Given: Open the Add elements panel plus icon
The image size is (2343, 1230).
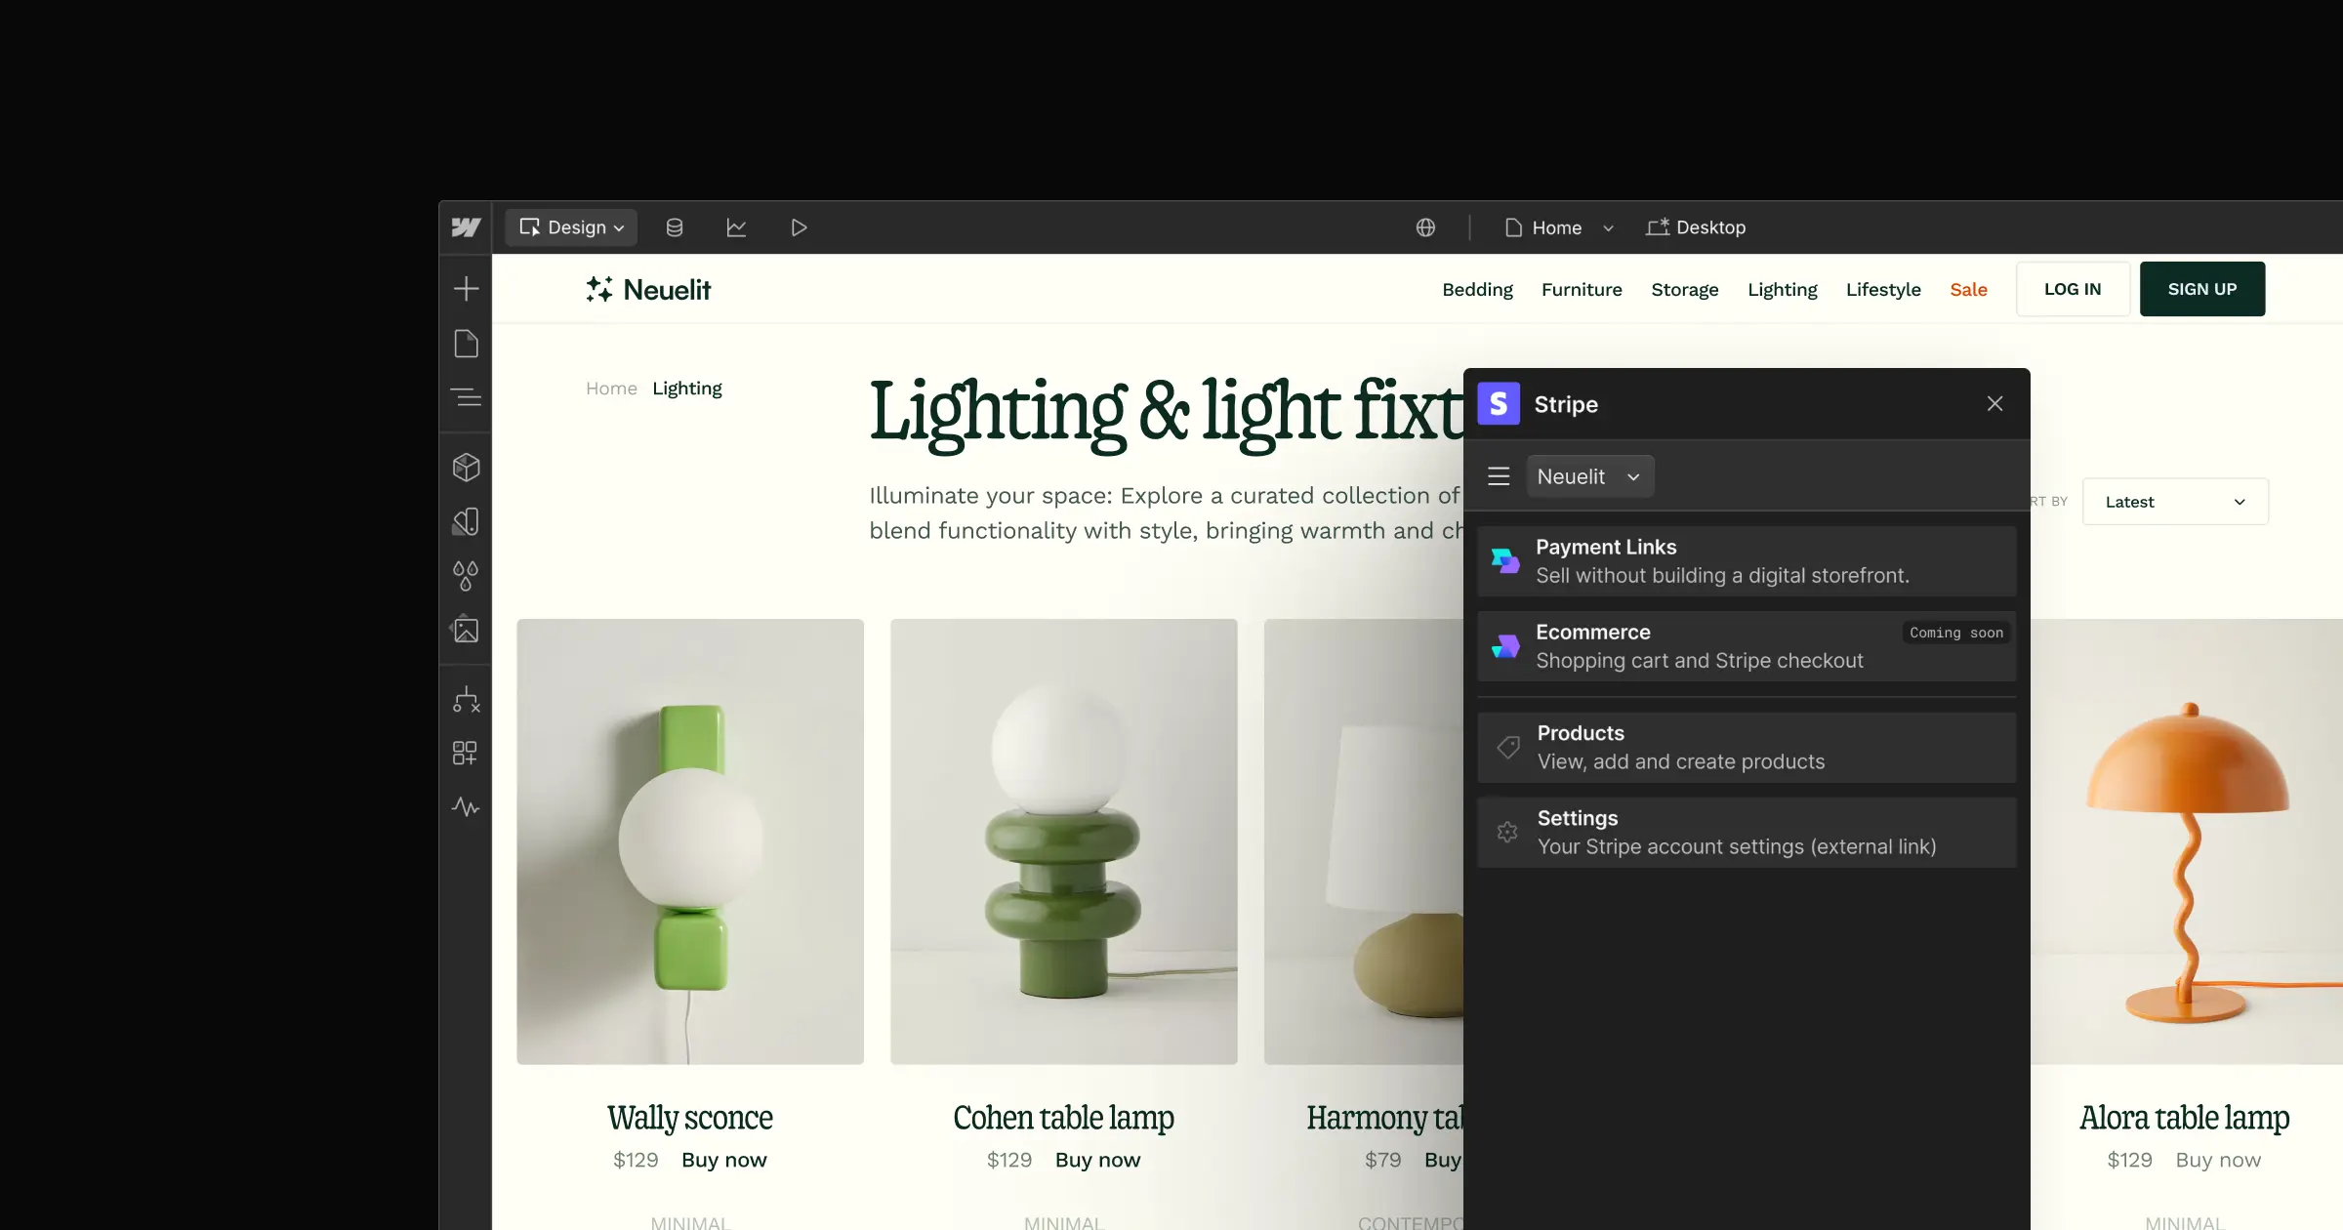Looking at the screenshot, I should click(x=466, y=289).
